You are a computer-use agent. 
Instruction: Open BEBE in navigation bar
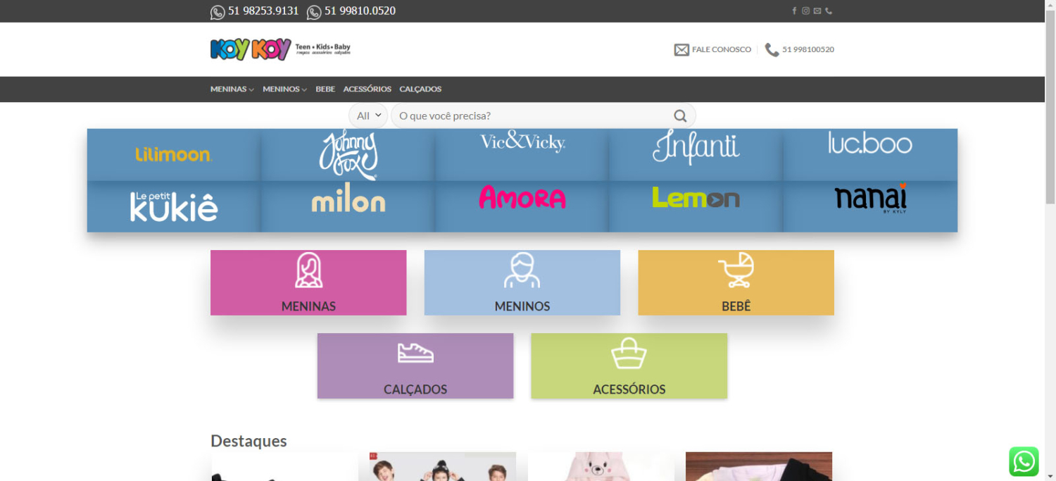coord(325,89)
